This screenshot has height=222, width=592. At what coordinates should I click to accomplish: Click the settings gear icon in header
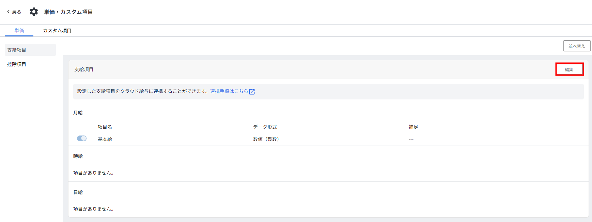34,12
